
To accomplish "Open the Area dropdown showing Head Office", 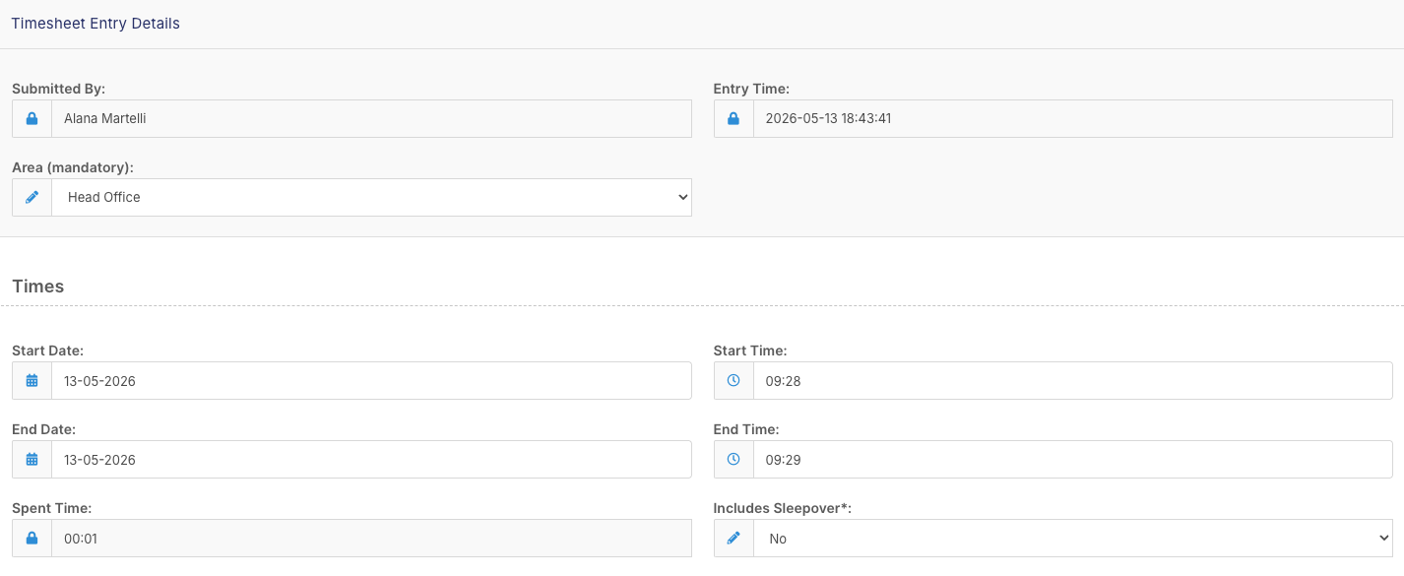I will point(371,197).
